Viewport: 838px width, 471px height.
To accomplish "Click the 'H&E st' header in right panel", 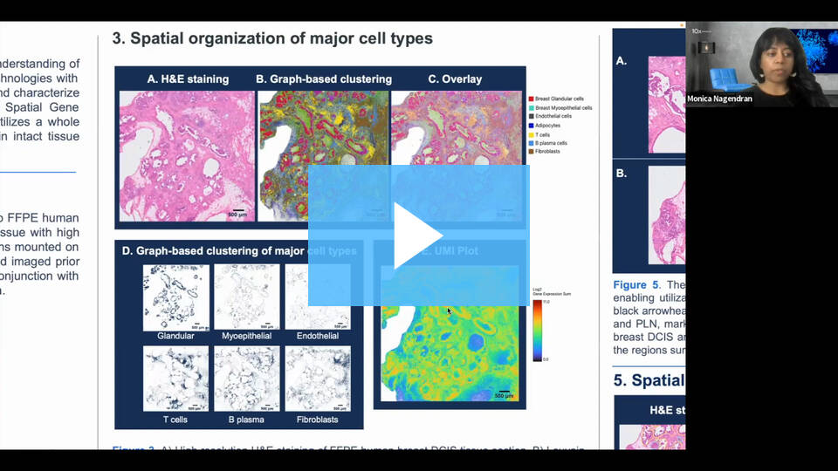I will point(667,410).
